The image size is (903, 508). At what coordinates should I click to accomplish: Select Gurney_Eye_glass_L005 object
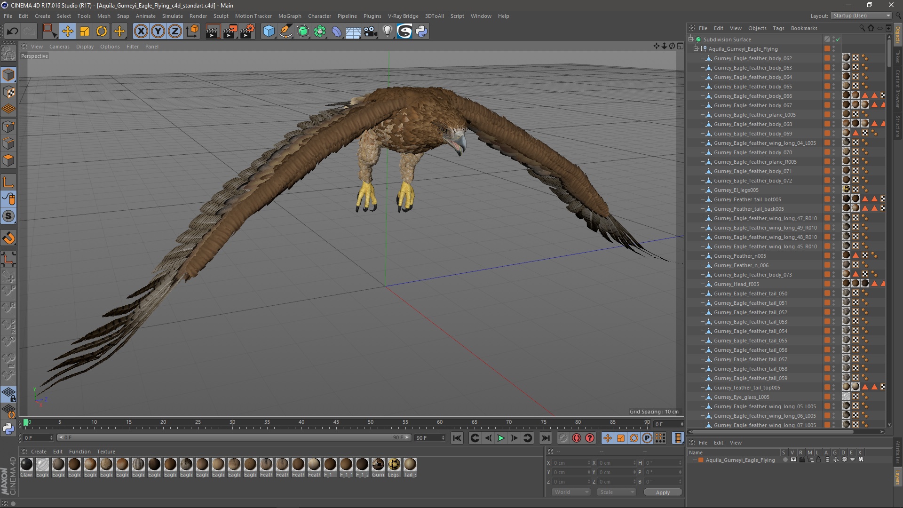[x=742, y=397]
